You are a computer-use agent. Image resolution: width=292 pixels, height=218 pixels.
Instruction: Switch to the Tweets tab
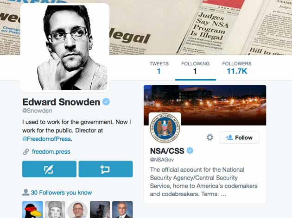[x=159, y=68]
